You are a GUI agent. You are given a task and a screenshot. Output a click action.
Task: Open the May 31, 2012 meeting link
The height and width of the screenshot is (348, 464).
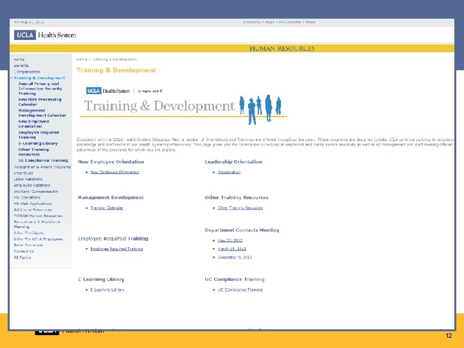coord(230,240)
